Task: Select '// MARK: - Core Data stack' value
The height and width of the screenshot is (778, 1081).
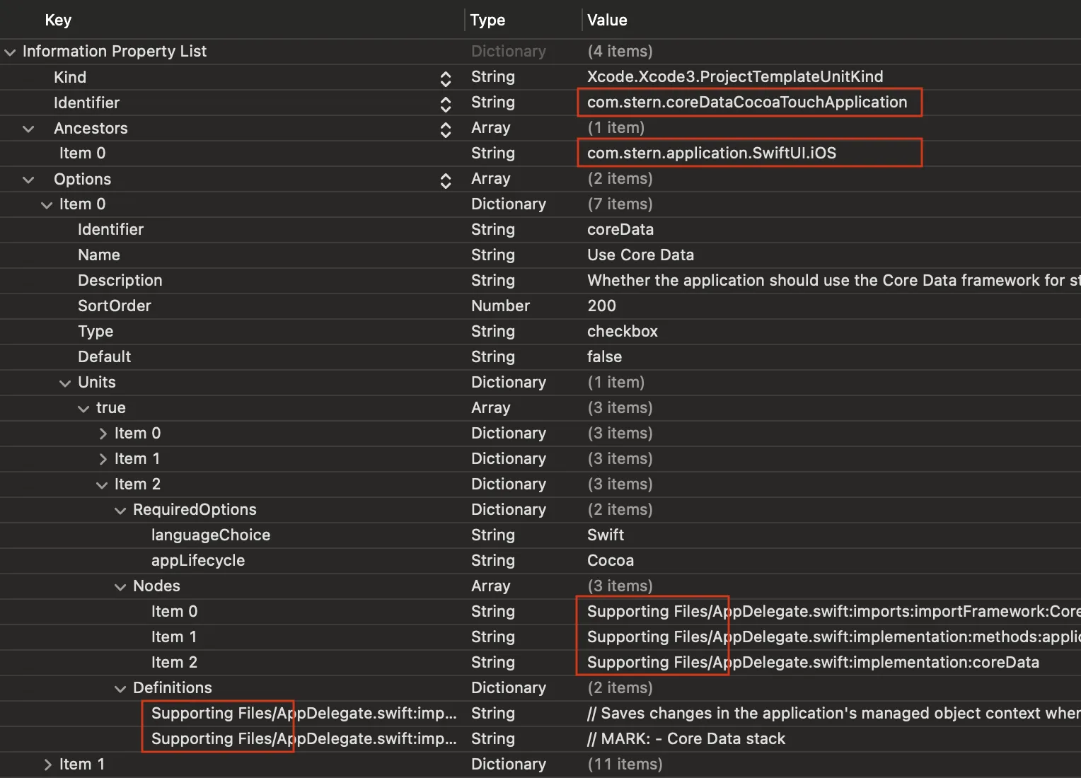Action: (686, 738)
